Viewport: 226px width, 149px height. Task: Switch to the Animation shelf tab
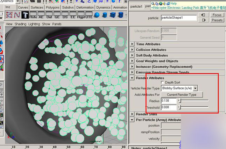(120, 7)
